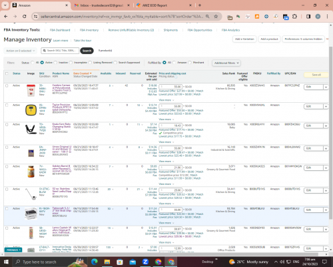
Task: Tick the select-all checkbox in the table header
Action: (7, 73)
